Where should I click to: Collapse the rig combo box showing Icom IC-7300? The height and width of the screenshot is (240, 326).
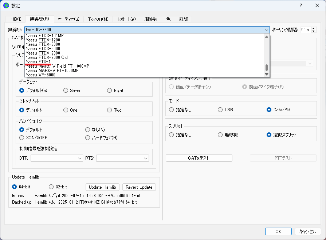point(147,30)
